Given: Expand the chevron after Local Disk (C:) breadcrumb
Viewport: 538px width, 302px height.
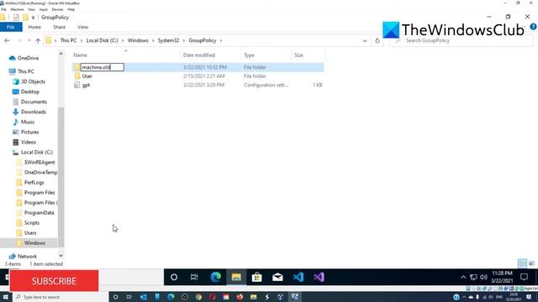Looking at the screenshot, I should click(123, 41).
